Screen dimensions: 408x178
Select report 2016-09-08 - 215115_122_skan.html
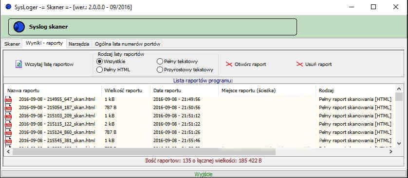[57, 124]
